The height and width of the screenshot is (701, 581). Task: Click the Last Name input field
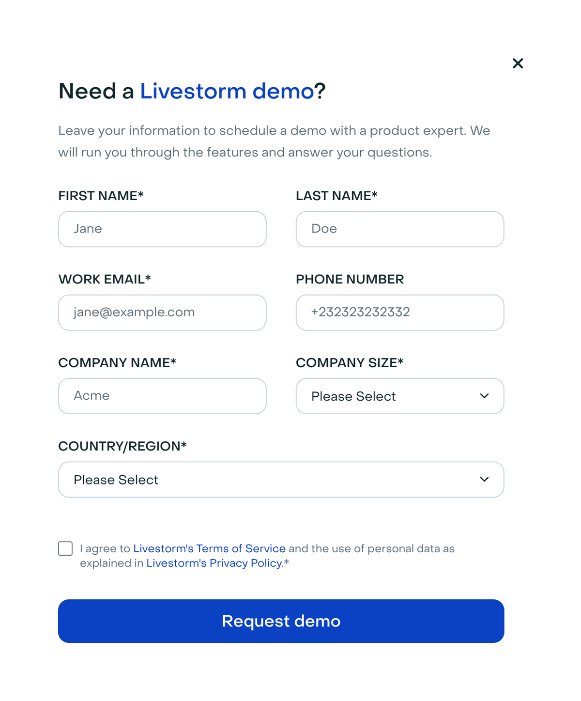[400, 229]
